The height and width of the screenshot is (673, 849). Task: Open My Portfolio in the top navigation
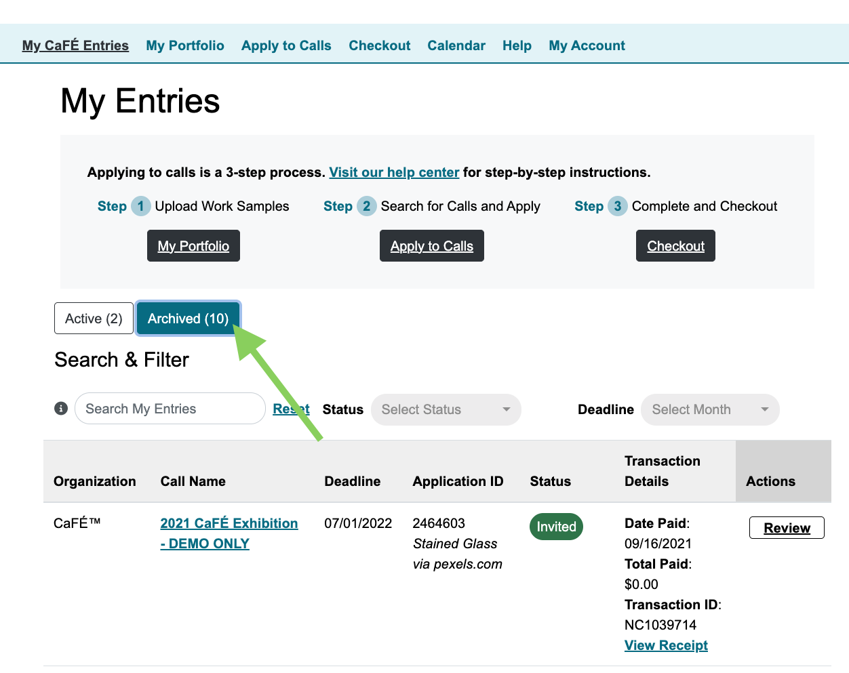tap(185, 45)
